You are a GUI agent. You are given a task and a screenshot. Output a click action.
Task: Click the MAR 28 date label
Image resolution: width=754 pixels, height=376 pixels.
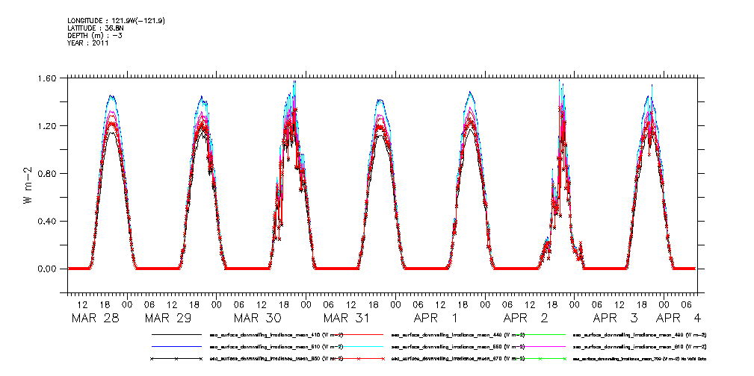[94, 319]
